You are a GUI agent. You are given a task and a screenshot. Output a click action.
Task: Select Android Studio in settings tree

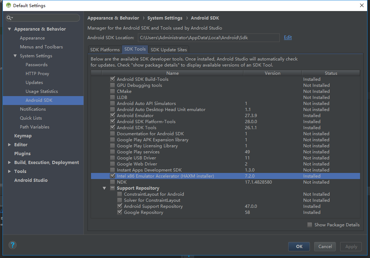coord(31,180)
